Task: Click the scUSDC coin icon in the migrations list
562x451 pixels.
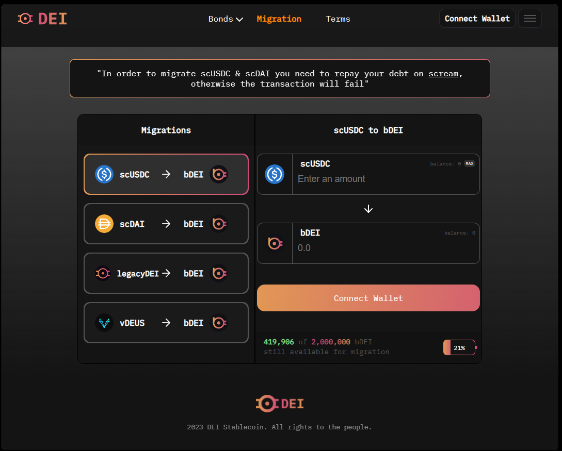Action: (x=104, y=174)
